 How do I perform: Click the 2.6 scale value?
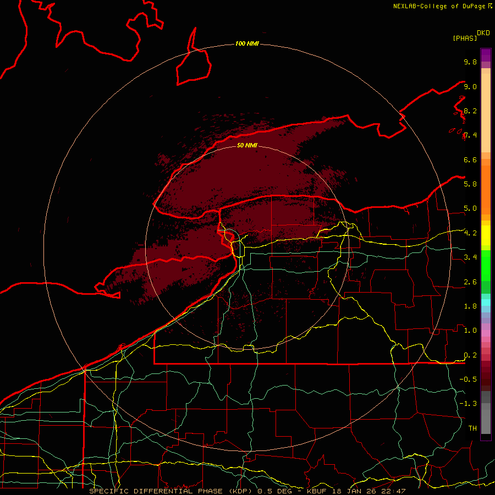tap(470, 282)
